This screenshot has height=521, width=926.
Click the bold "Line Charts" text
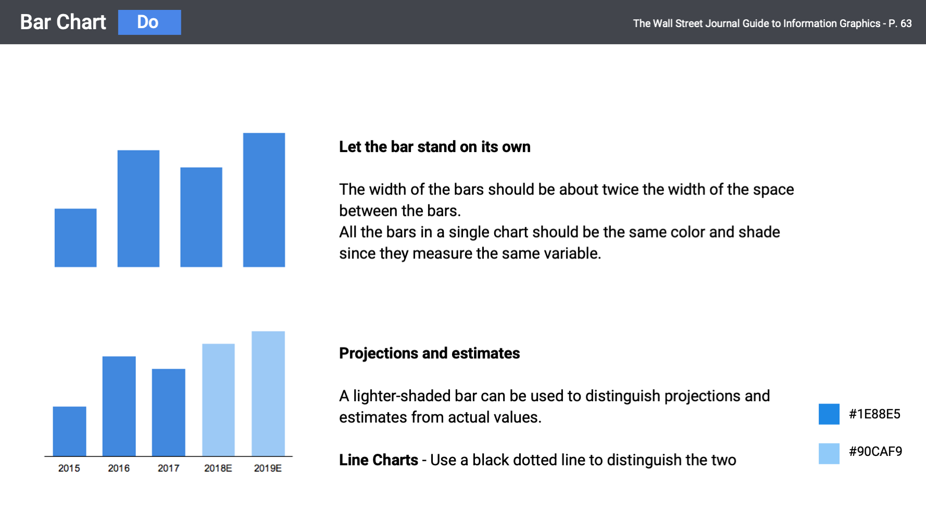coord(379,460)
